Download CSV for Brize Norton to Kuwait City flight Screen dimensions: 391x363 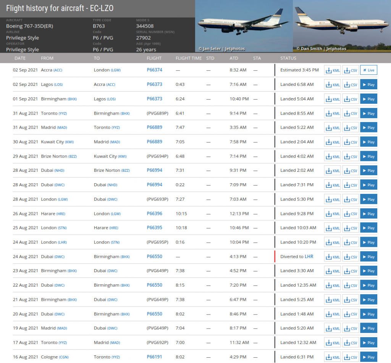[351, 156]
